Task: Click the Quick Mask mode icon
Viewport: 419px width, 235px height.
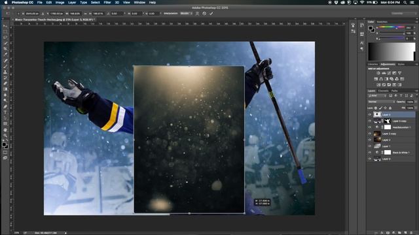Action: [x=5, y=152]
